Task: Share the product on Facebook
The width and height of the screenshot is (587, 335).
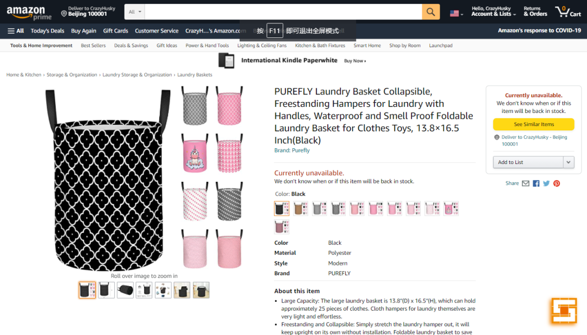Action: click(x=536, y=184)
